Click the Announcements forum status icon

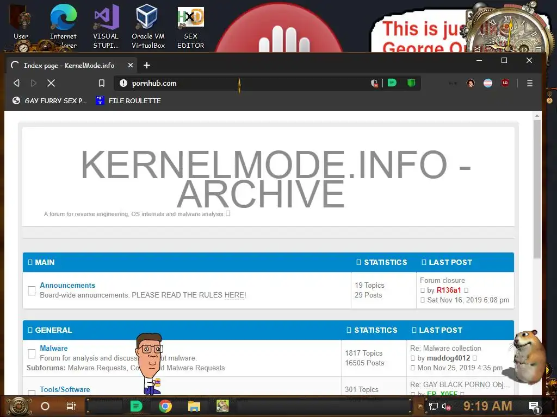click(32, 290)
